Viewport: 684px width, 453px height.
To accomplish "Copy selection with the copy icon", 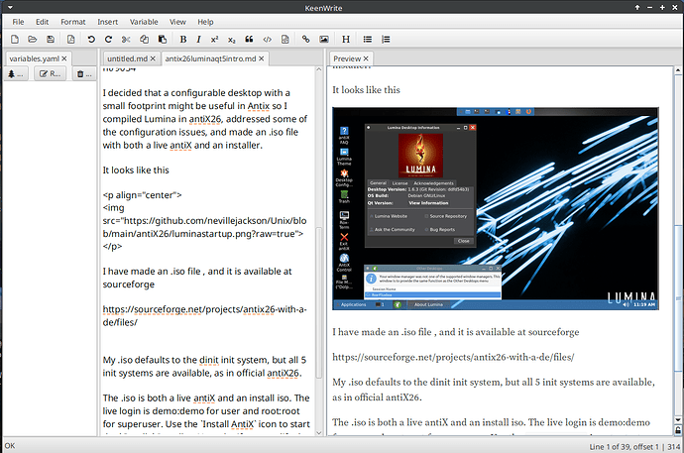I will pos(144,40).
